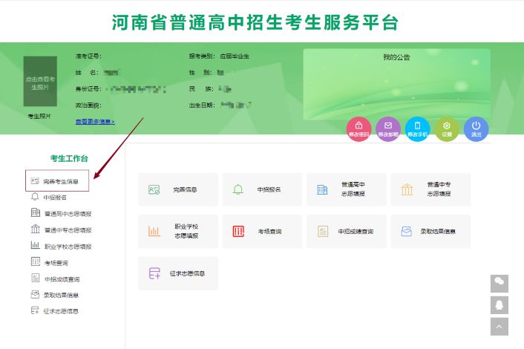Image resolution: width=524 pixels, height=349 pixels.
Task: Click the sidebar 中招成绩查询 report icon
Action: pyautogui.click(x=36, y=278)
